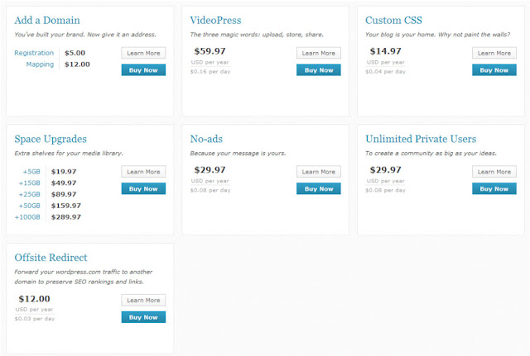Open Learn More for Offsite Redirect
Screen dimensions: 530x356
tap(143, 301)
